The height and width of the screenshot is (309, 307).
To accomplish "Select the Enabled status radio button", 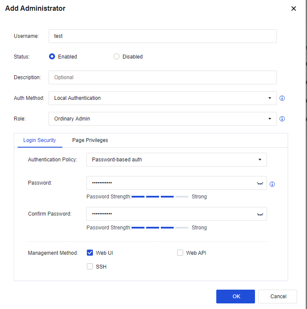I will (x=52, y=56).
